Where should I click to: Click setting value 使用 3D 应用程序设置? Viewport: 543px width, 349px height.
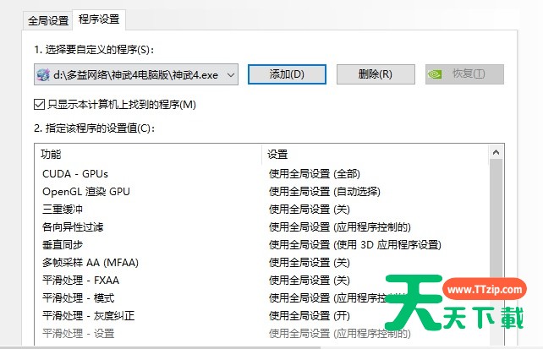pos(355,245)
